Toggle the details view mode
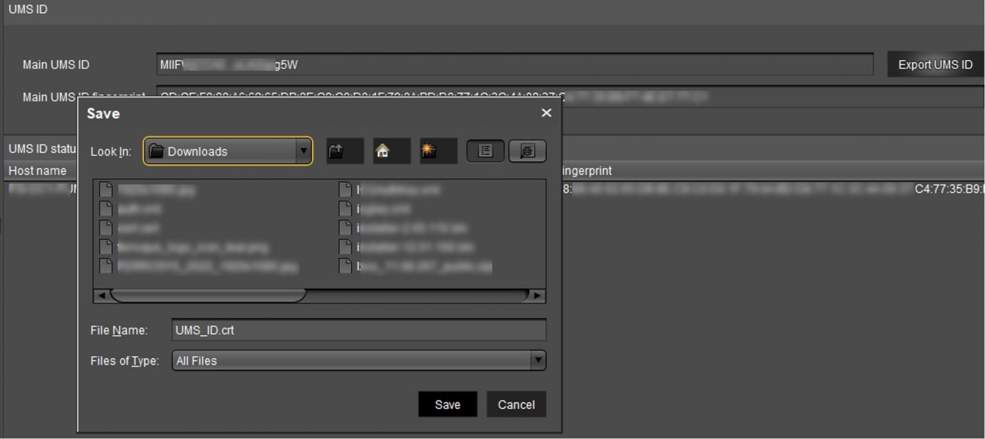The width and height of the screenshot is (985, 439). tap(527, 150)
